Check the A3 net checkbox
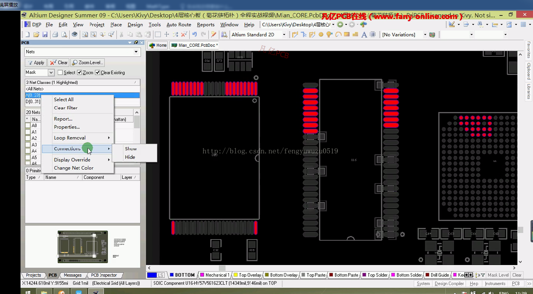The width and height of the screenshot is (533, 294). pos(28,145)
